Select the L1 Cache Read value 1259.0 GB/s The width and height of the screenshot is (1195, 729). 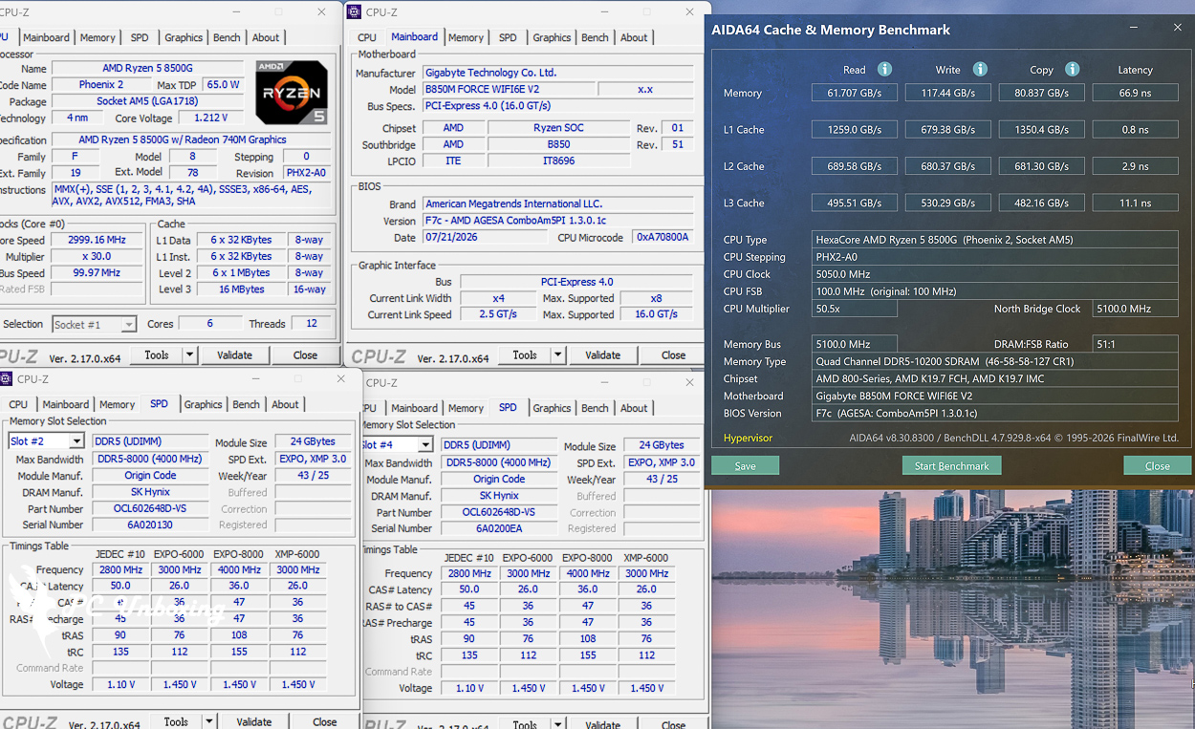(855, 129)
